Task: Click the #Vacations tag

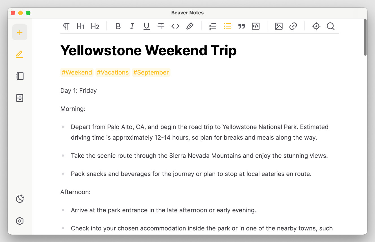Action: (x=113, y=72)
